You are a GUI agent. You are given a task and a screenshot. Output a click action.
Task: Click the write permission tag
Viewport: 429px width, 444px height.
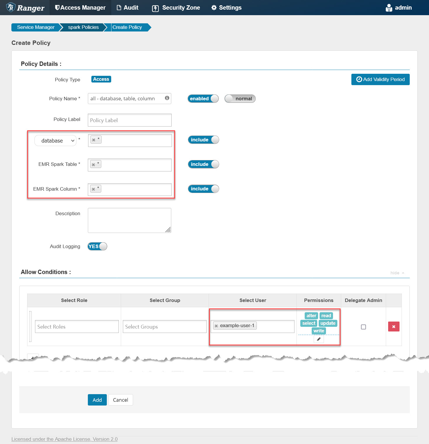pos(319,331)
